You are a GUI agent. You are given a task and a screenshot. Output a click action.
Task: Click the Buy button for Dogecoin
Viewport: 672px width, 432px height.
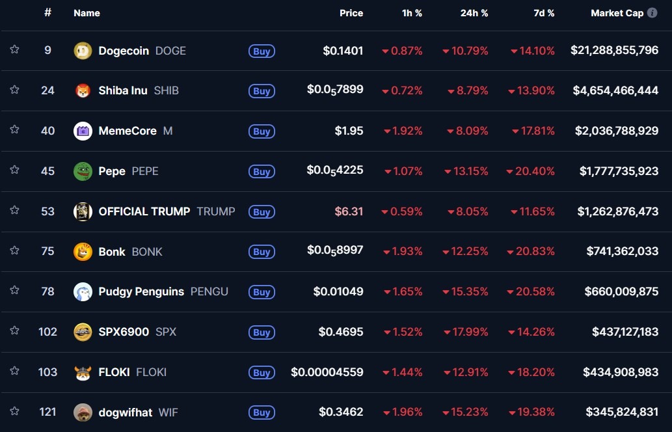click(261, 51)
